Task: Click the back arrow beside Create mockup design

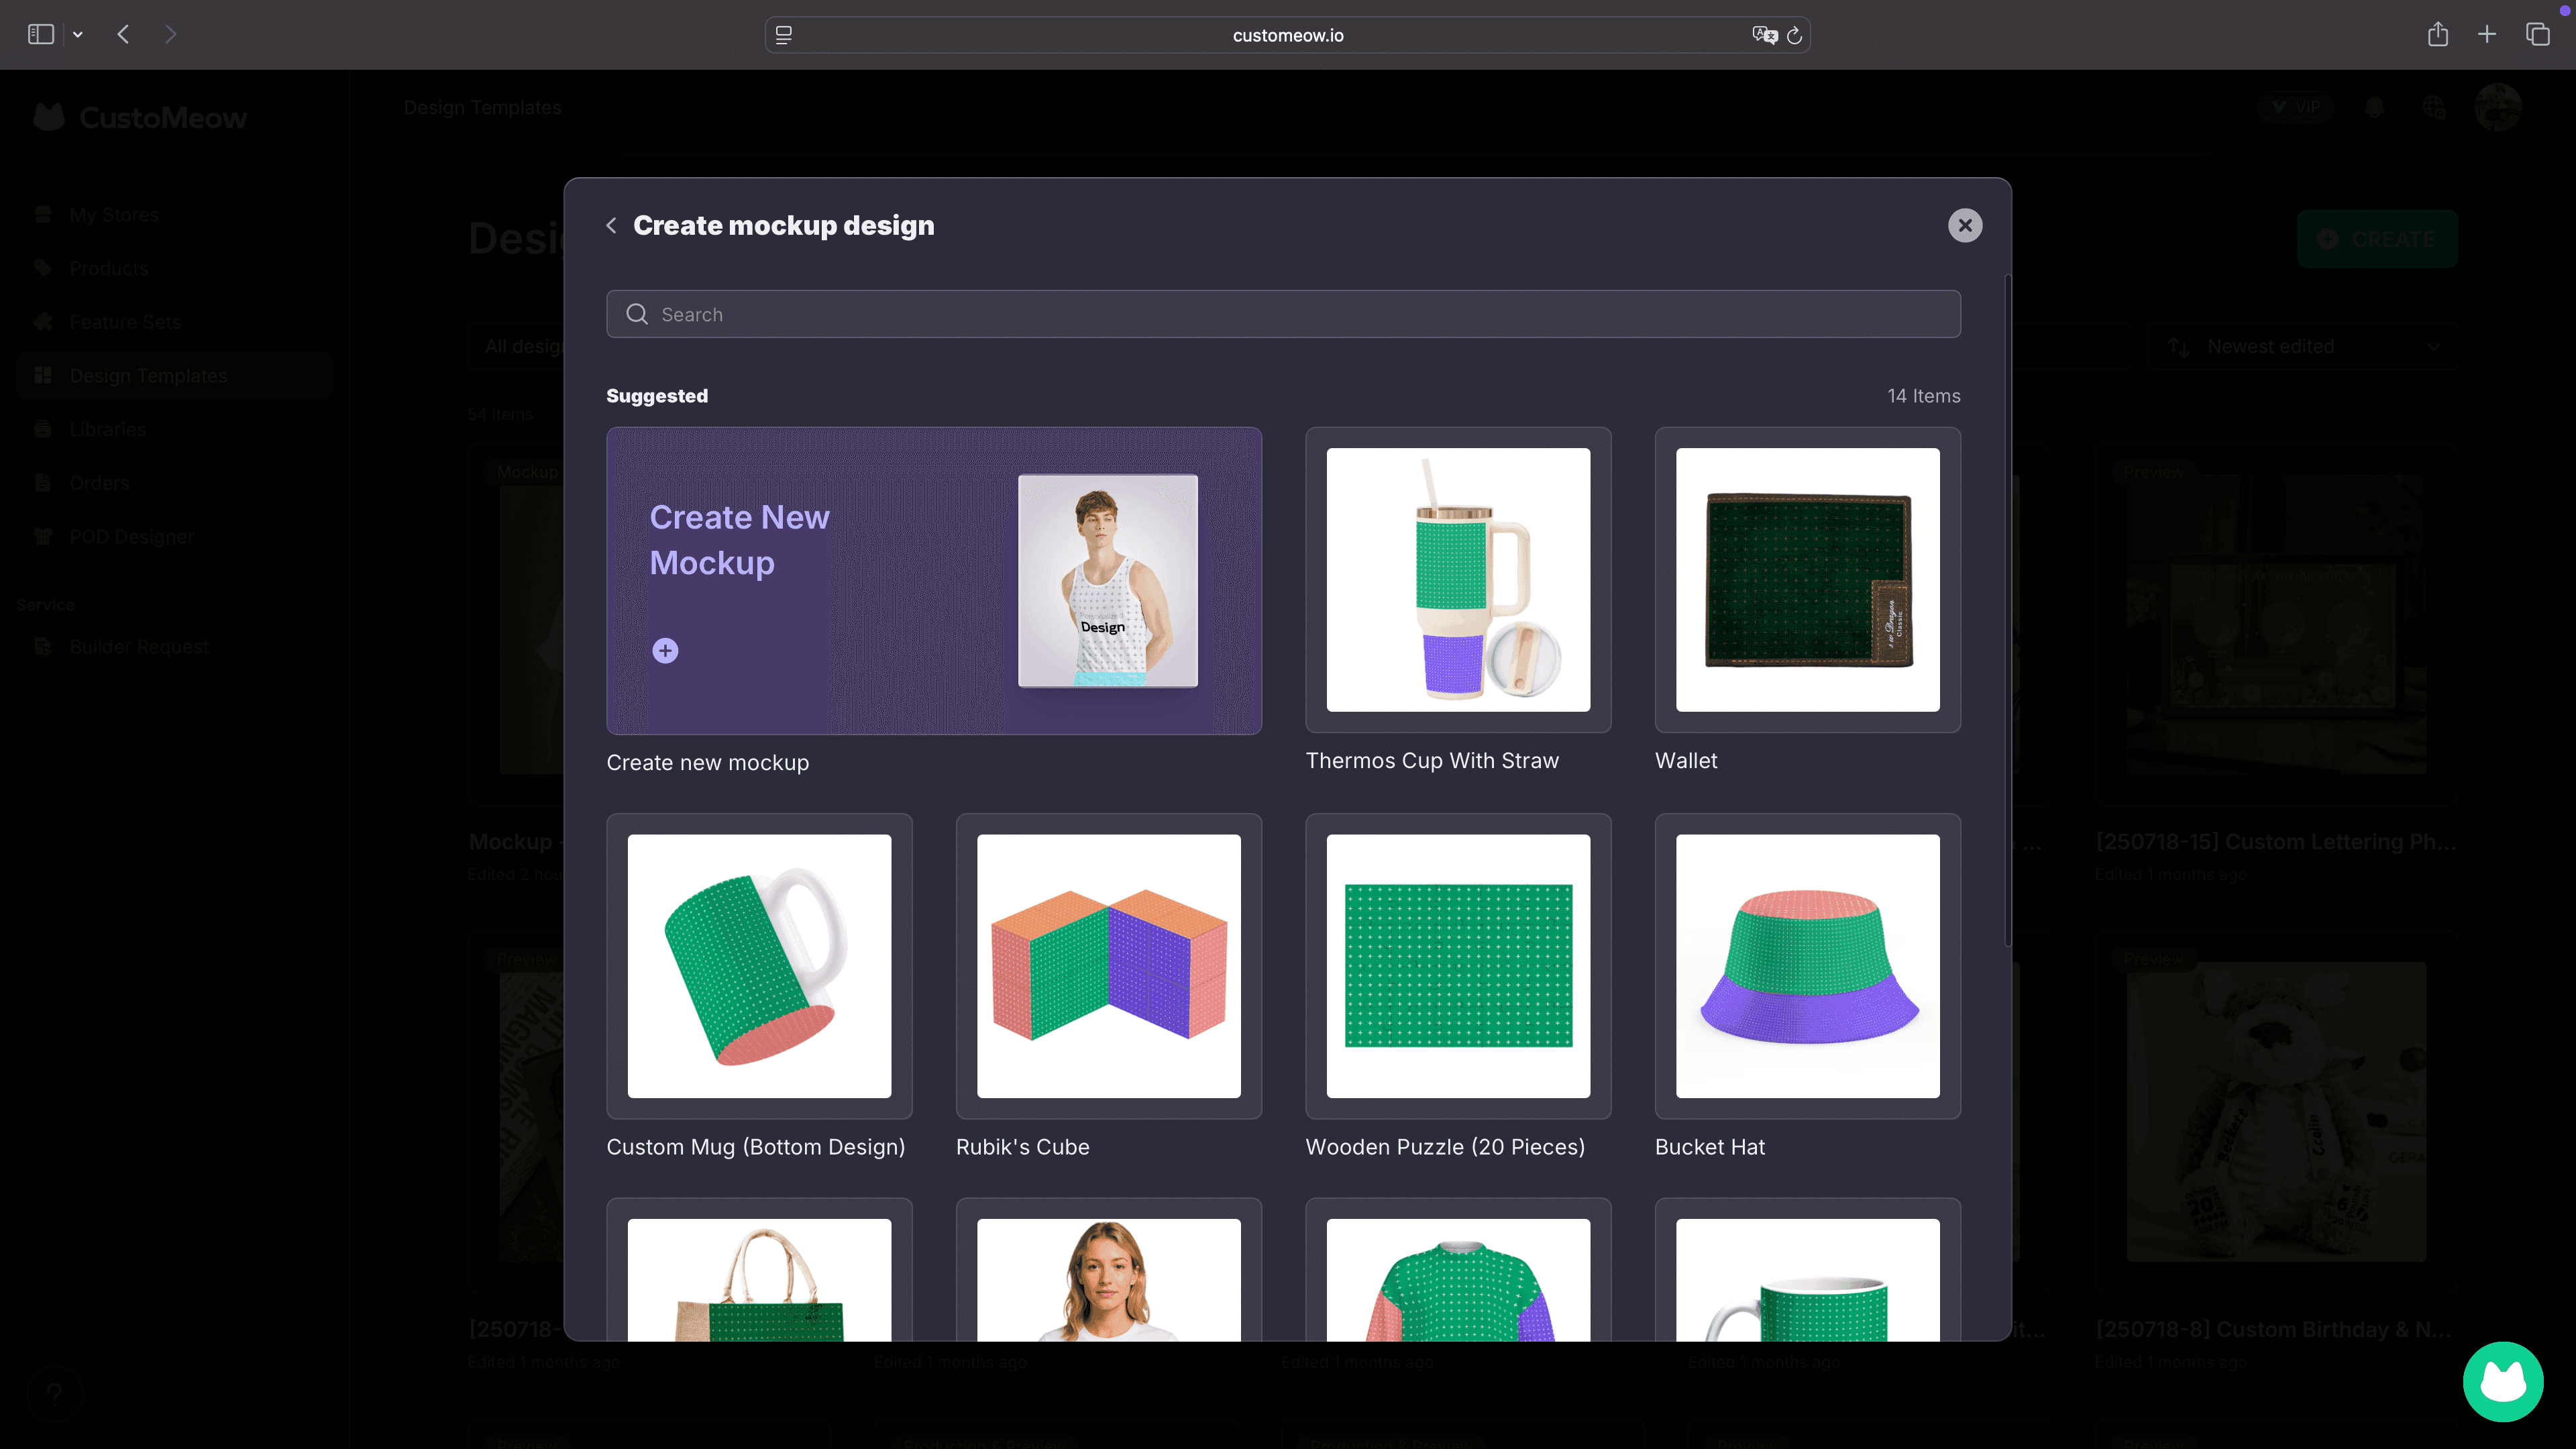Action: tap(611, 226)
